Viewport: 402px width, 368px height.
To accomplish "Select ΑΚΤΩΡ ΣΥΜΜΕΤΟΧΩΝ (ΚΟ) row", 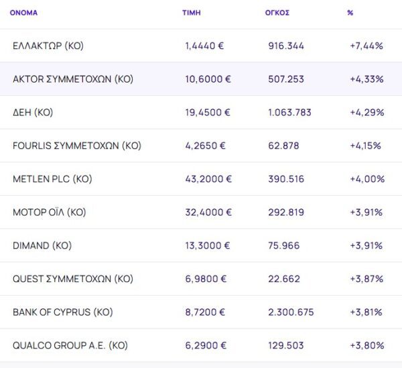I will tap(73, 79).
